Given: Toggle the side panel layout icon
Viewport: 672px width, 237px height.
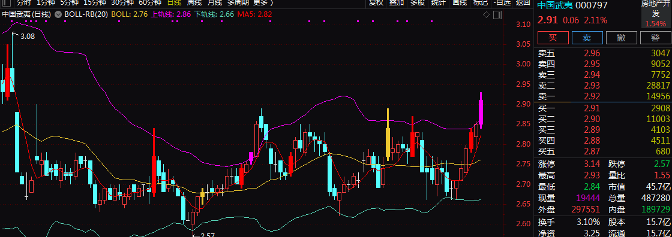Looking at the screenshot, I should 497,15.
